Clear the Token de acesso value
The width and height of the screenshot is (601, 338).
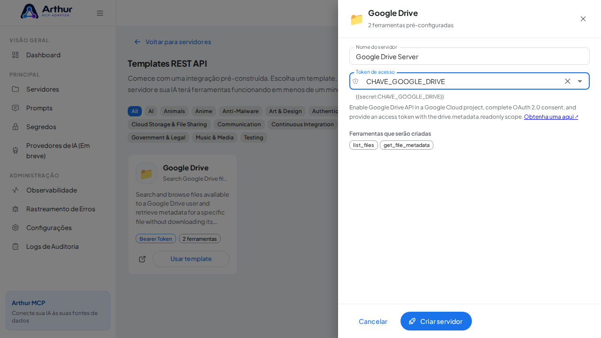click(x=568, y=81)
